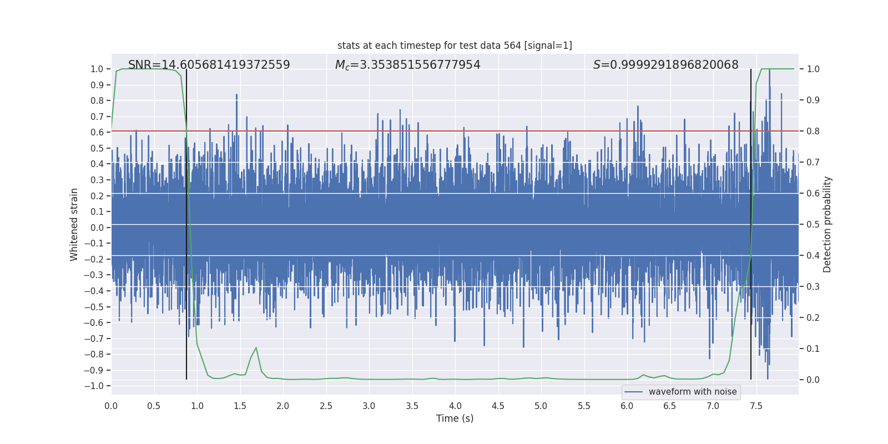This screenshot has height=444, width=888.
Task: Click the left black vertical marker line
Action: tap(186, 224)
